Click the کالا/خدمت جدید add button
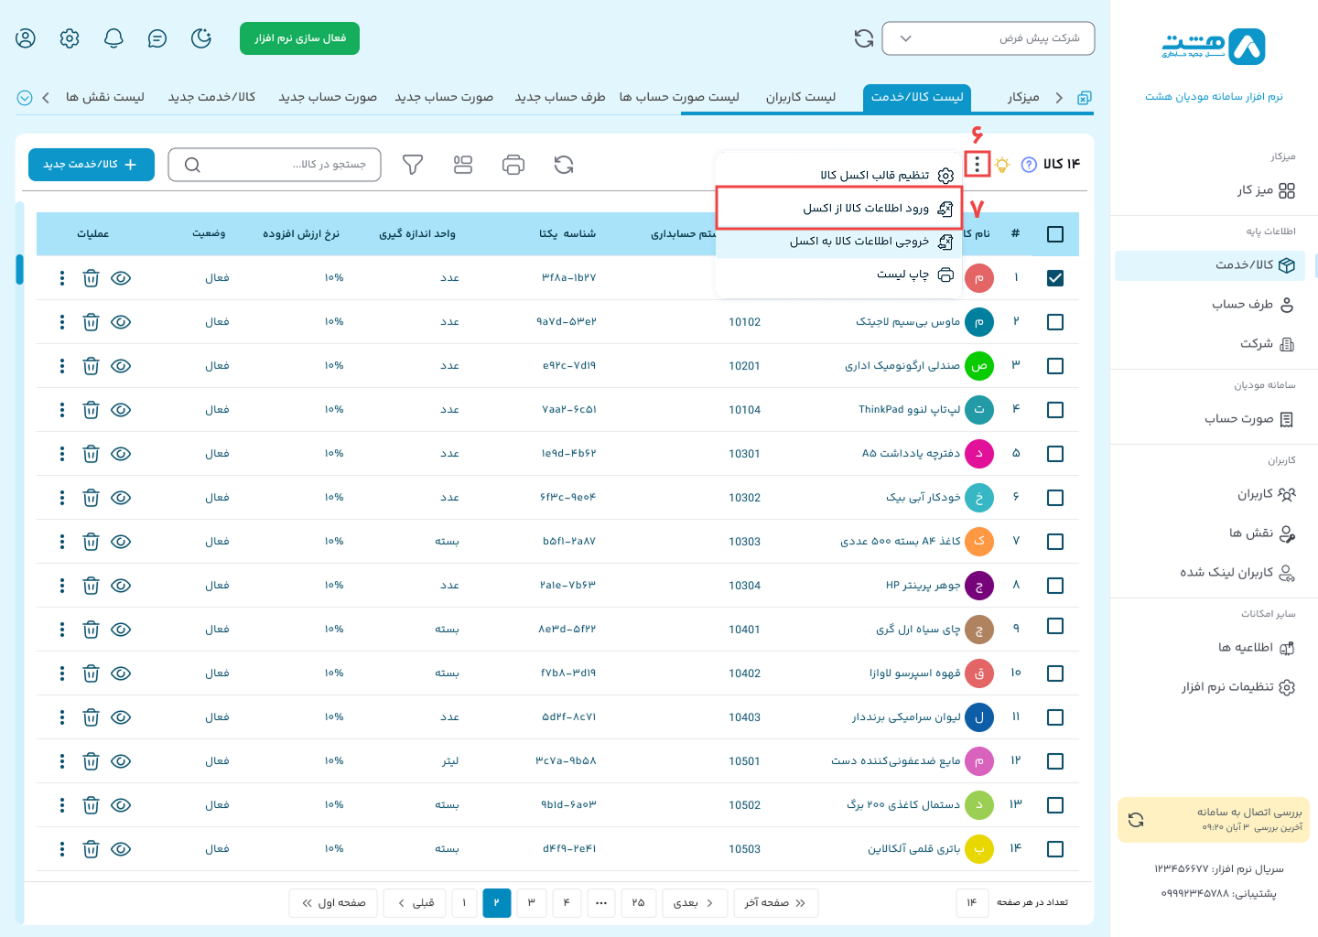The image size is (1318, 937). (92, 165)
